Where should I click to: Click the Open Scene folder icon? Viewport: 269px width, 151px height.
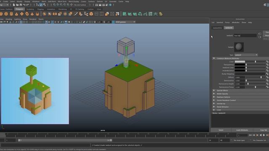point(17,5)
